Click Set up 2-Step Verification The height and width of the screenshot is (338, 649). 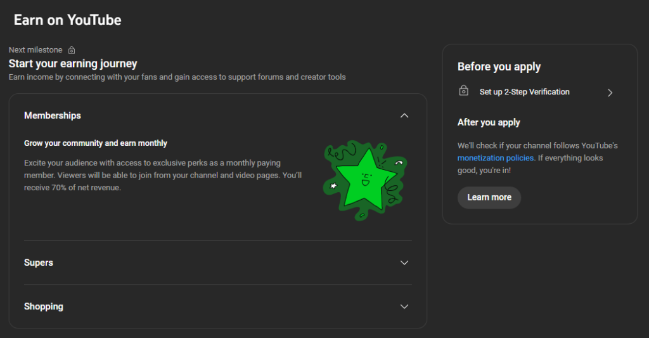click(x=524, y=92)
